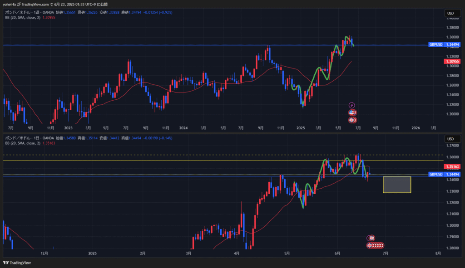Click the 2026 label on weekly time axis
The width and height of the screenshot is (465, 268).
coord(416,128)
